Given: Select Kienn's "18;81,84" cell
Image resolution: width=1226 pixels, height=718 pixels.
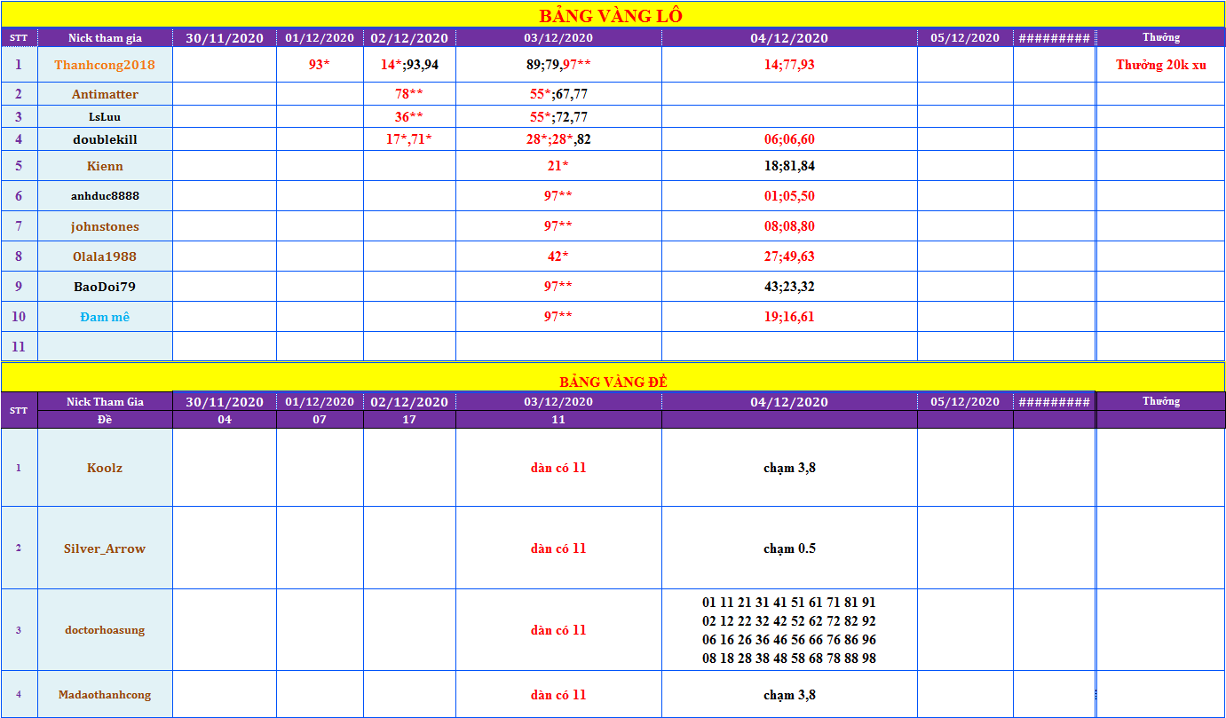Looking at the screenshot, I should pos(789,166).
